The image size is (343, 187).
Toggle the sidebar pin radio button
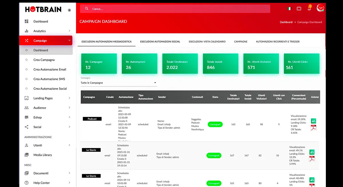click(x=69, y=10)
